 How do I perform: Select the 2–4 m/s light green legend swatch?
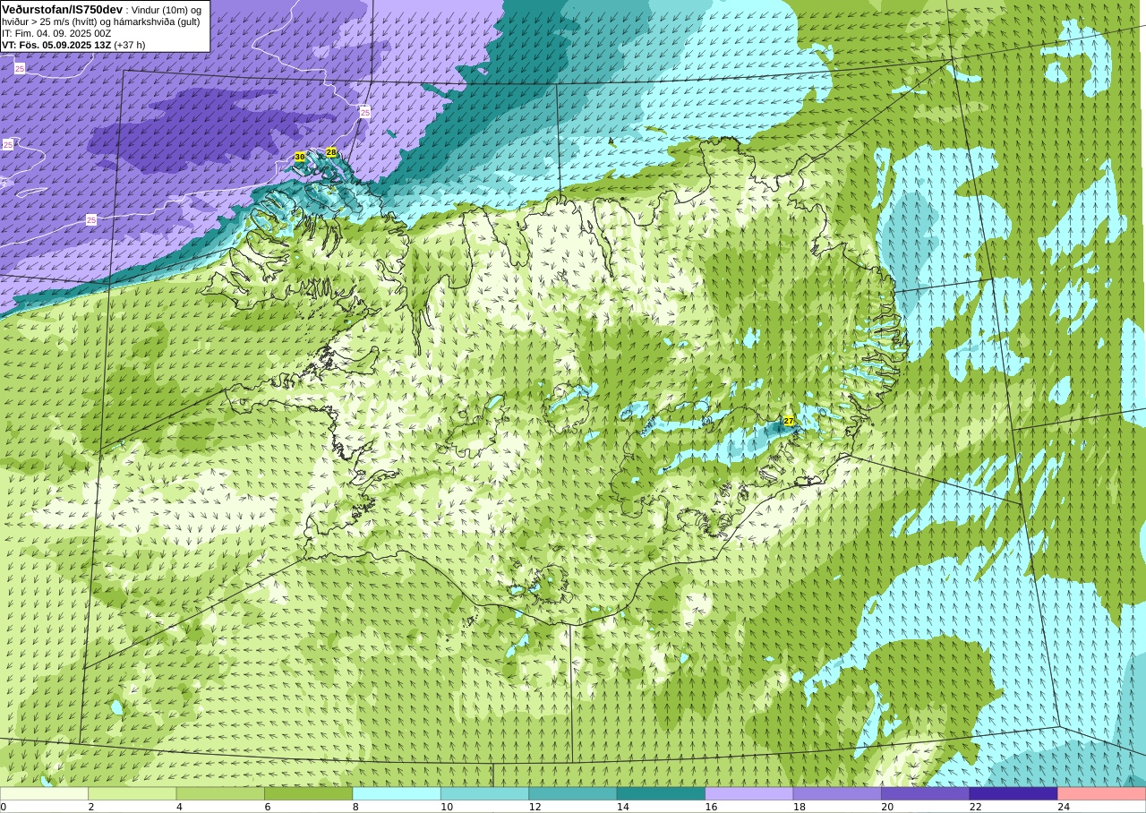133,793
